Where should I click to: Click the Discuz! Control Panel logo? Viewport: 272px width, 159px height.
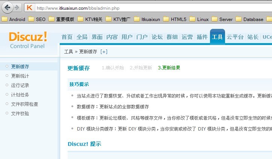click(x=28, y=40)
